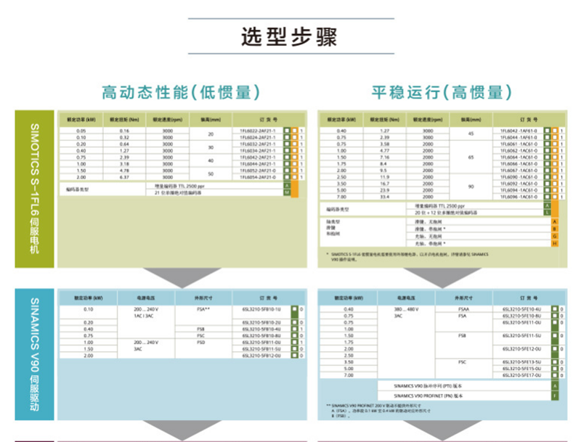Select order number '1FL6096-1AC61-0'

coord(519,197)
